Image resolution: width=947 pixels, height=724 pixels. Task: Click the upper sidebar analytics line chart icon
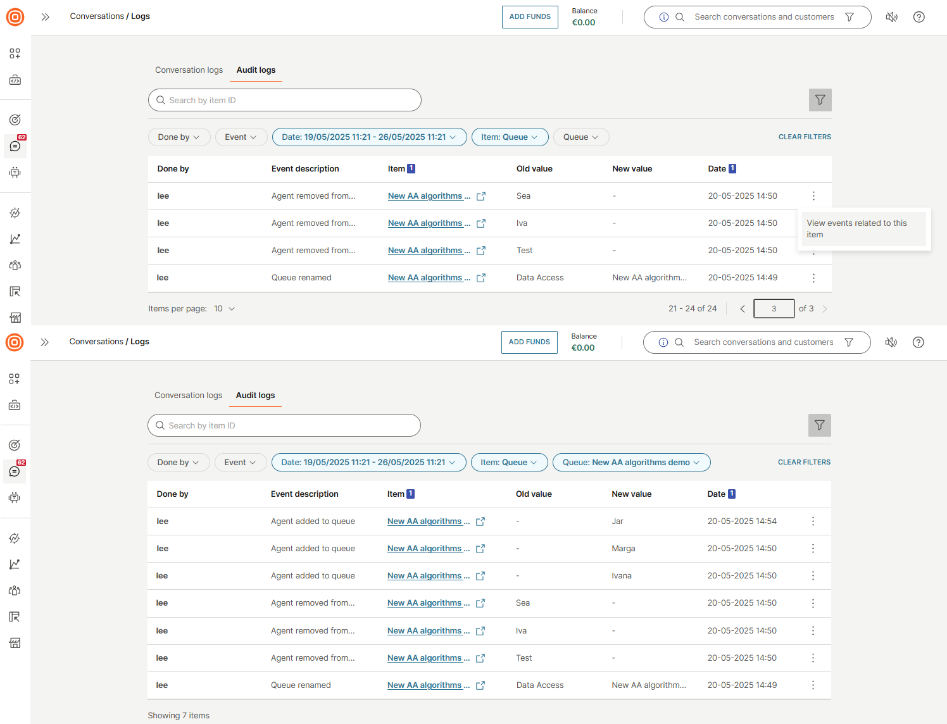[x=15, y=239]
